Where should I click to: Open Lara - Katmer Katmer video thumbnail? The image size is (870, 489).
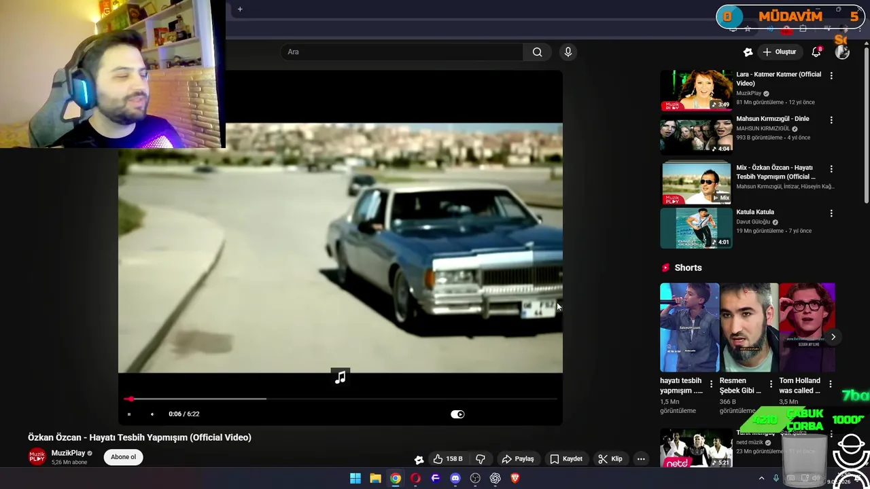[x=696, y=90]
